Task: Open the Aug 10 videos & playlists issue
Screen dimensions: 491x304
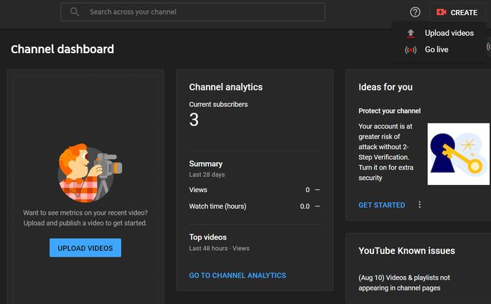Action: [x=404, y=282]
